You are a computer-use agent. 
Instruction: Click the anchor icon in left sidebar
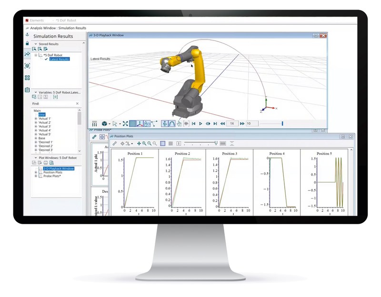(x=27, y=35)
